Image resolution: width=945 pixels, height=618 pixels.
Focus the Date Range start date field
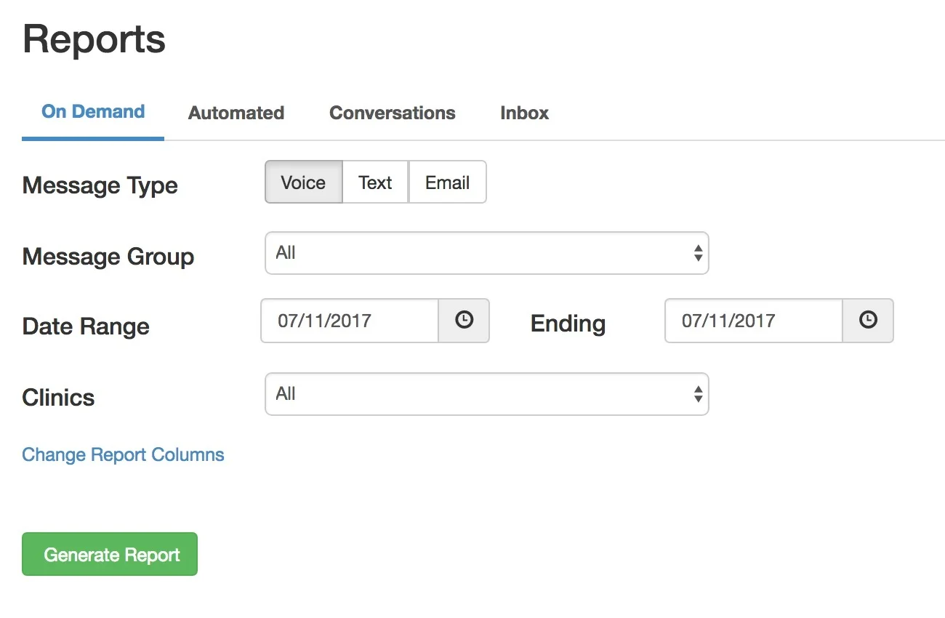click(x=350, y=321)
